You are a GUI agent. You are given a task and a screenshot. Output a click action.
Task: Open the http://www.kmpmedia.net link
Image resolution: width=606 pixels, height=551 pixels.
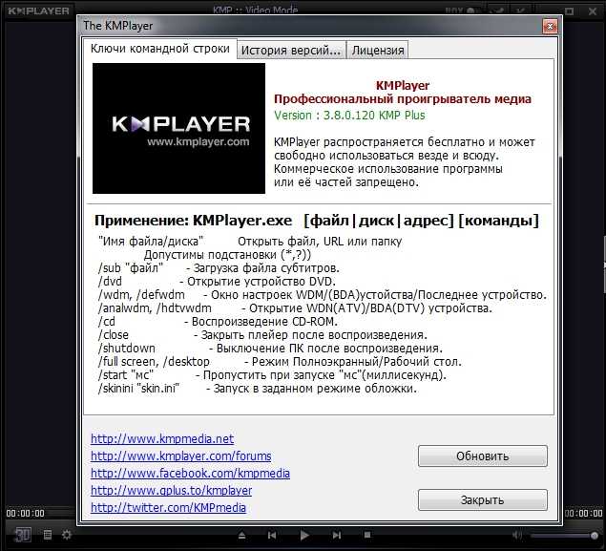162,439
